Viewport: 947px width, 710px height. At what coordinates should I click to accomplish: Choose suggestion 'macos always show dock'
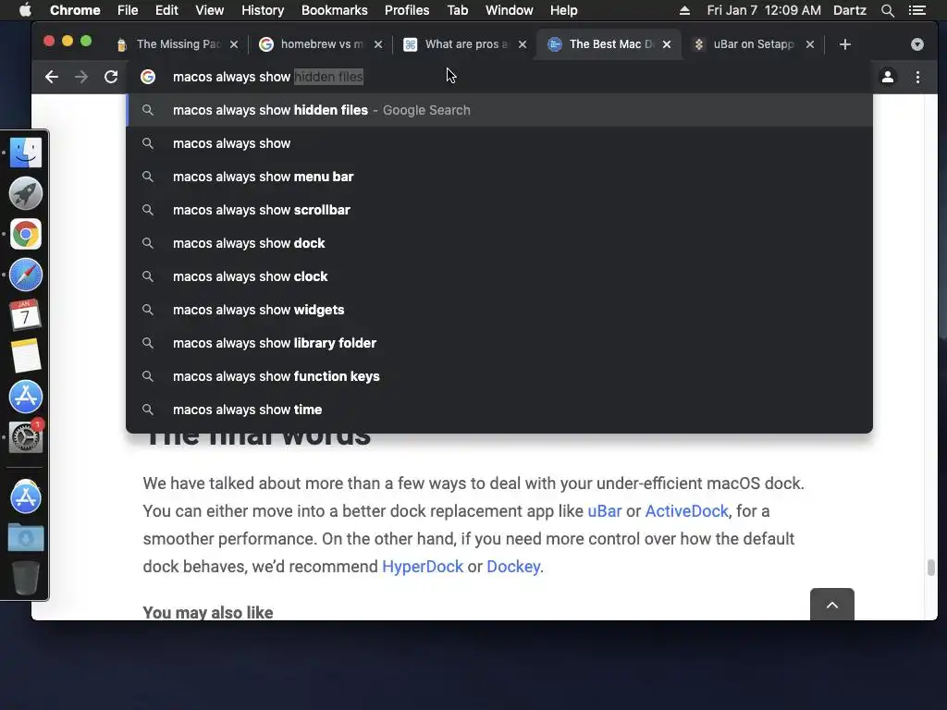pyautogui.click(x=498, y=243)
